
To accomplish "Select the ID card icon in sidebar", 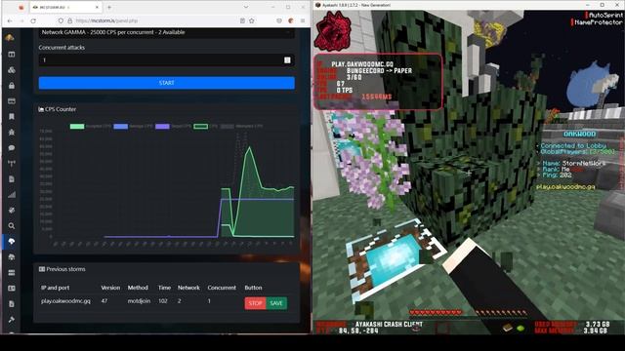I will pos(12,289).
